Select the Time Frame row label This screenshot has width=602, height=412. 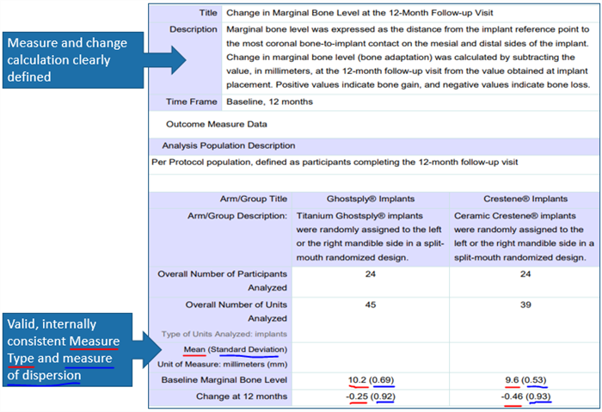[191, 101]
